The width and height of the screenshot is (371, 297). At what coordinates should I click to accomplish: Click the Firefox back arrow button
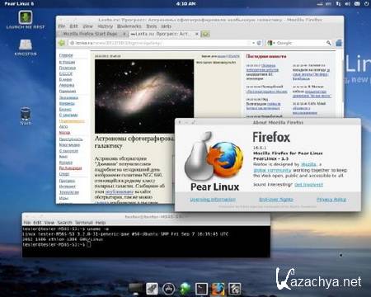tap(62, 43)
